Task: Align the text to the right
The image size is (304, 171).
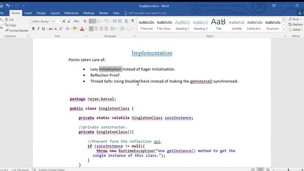Action: click(x=101, y=28)
